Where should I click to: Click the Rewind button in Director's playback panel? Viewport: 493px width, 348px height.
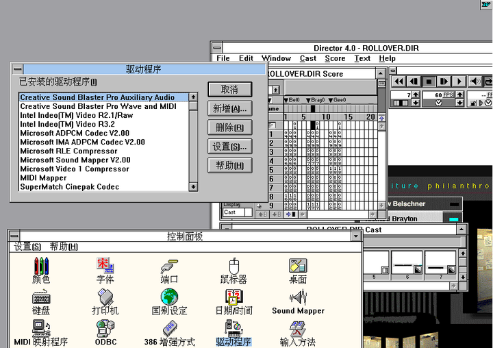[398, 82]
